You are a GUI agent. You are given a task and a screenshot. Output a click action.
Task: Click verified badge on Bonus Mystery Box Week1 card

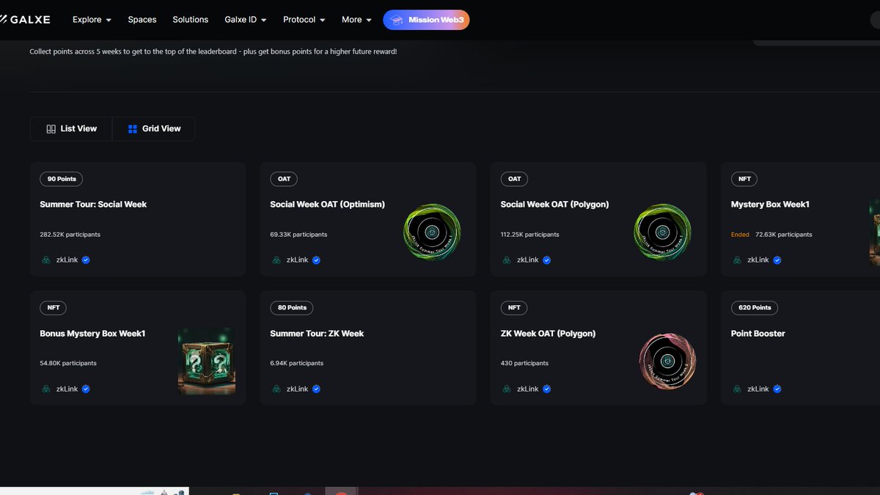click(x=86, y=389)
